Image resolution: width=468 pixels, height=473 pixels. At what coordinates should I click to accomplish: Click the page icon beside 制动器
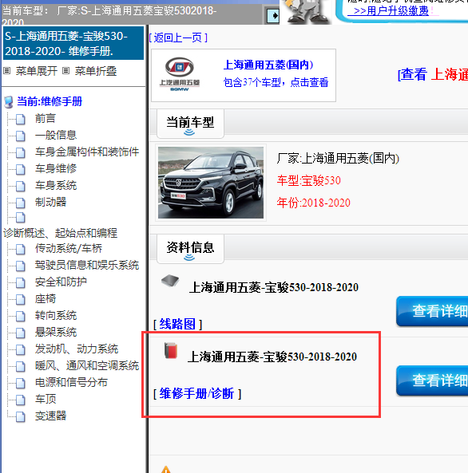click(21, 203)
